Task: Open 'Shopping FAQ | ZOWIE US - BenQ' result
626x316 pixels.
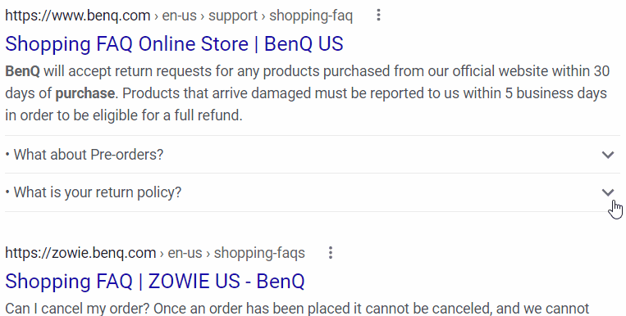Action: click(x=155, y=282)
